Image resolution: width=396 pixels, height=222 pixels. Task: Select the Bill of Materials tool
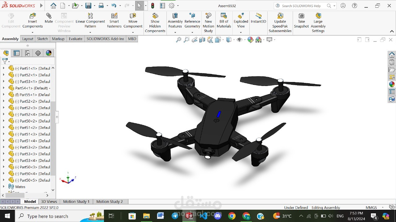(224, 18)
